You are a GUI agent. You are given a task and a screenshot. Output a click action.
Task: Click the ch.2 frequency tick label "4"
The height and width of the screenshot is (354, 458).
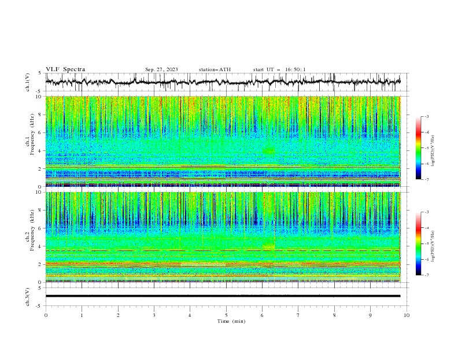(41, 246)
